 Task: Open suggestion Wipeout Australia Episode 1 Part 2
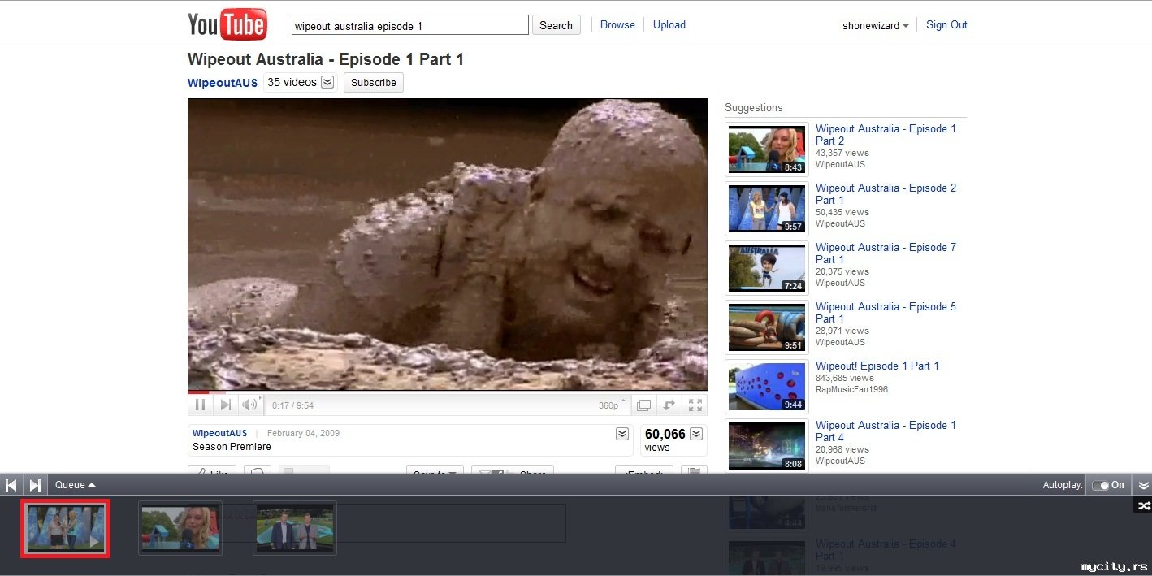click(x=886, y=134)
